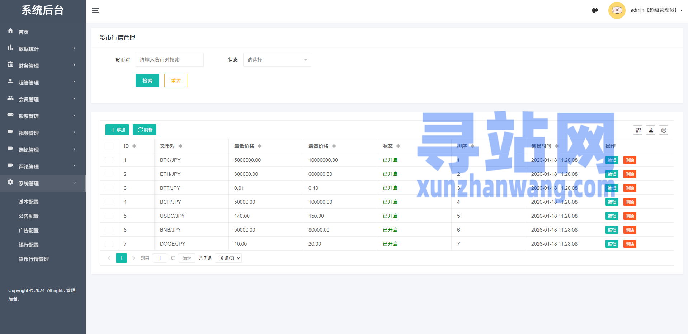Click the 检索 search button
The image size is (688, 334).
coord(147,81)
